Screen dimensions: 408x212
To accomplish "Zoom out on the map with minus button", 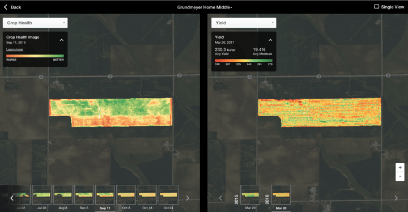I will [400, 177].
